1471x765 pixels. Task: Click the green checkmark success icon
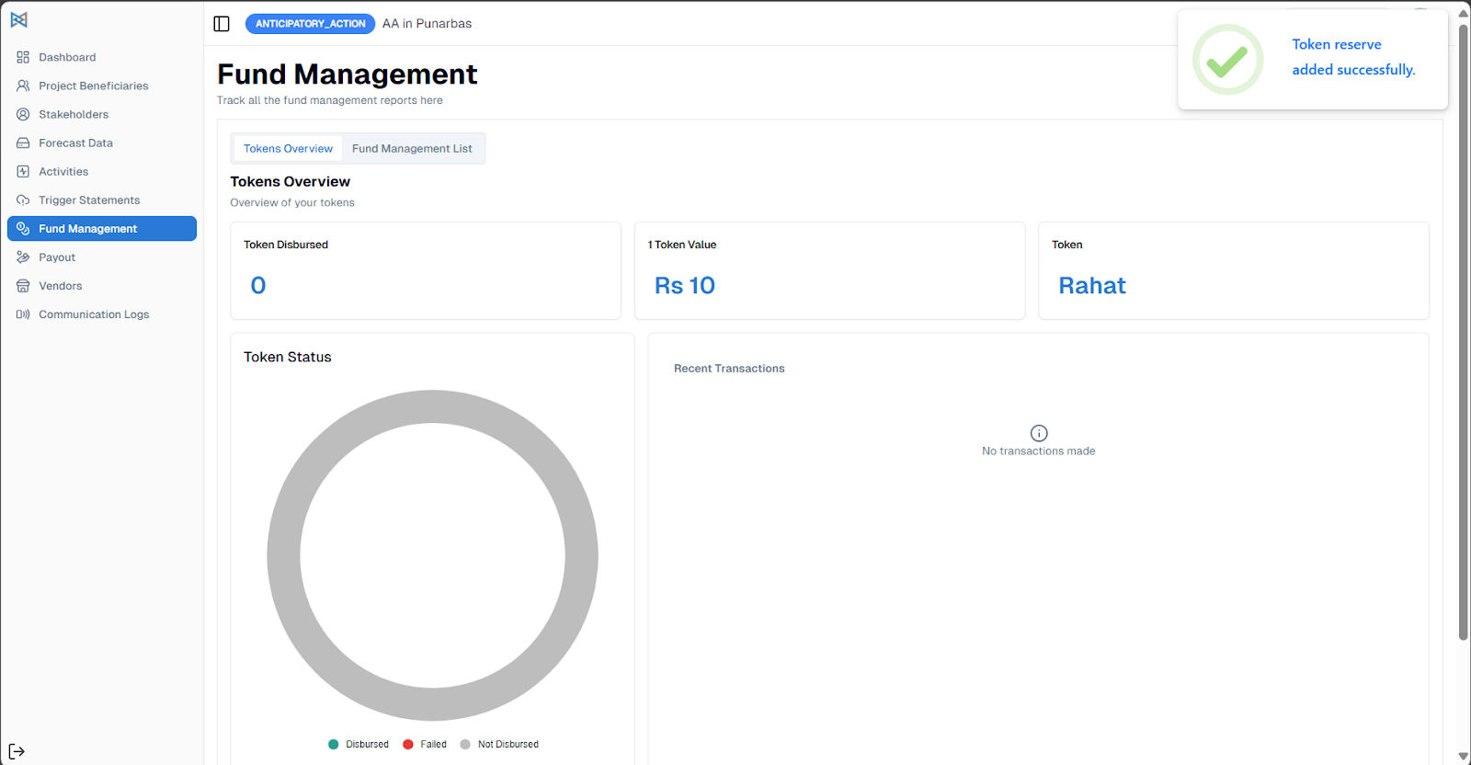[1227, 60]
